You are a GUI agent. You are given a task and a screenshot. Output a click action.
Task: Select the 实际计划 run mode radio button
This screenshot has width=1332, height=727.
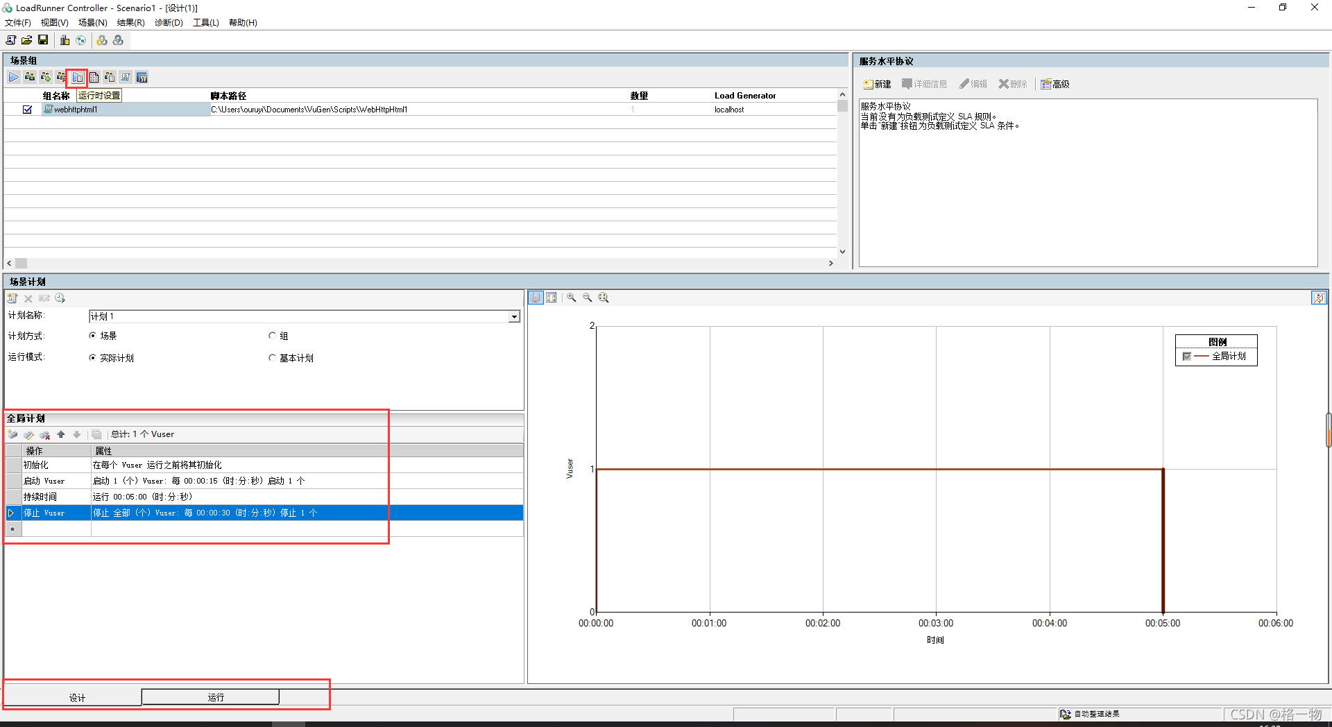[x=92, y=358]
